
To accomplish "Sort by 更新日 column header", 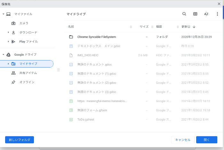I will tap(186, 27).
